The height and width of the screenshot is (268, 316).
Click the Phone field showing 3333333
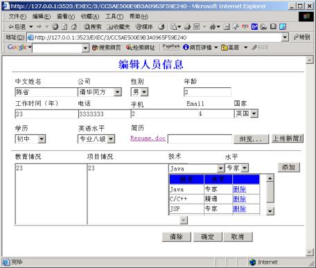pos(105,114)
